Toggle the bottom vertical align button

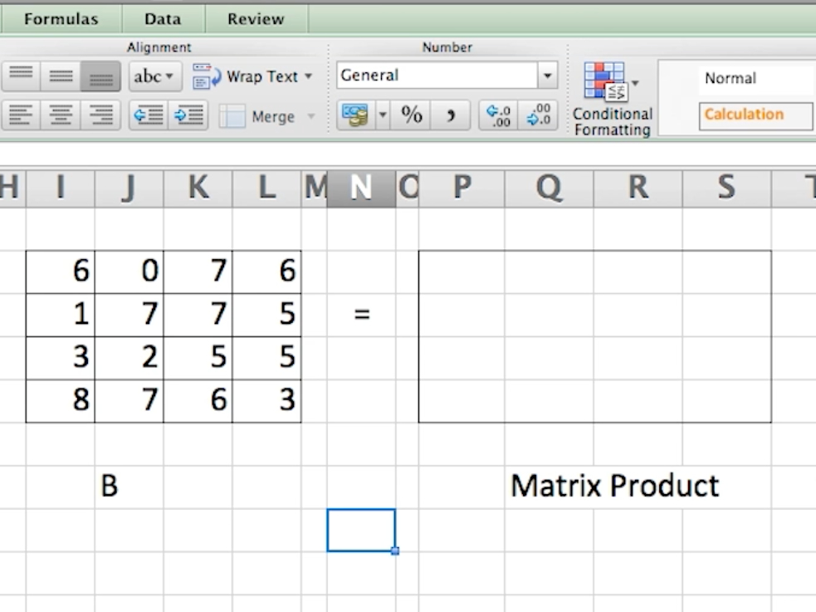click(101, 76)
